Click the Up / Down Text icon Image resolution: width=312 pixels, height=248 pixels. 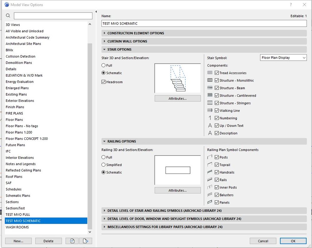pyautogui.click(x=210, y=126)
